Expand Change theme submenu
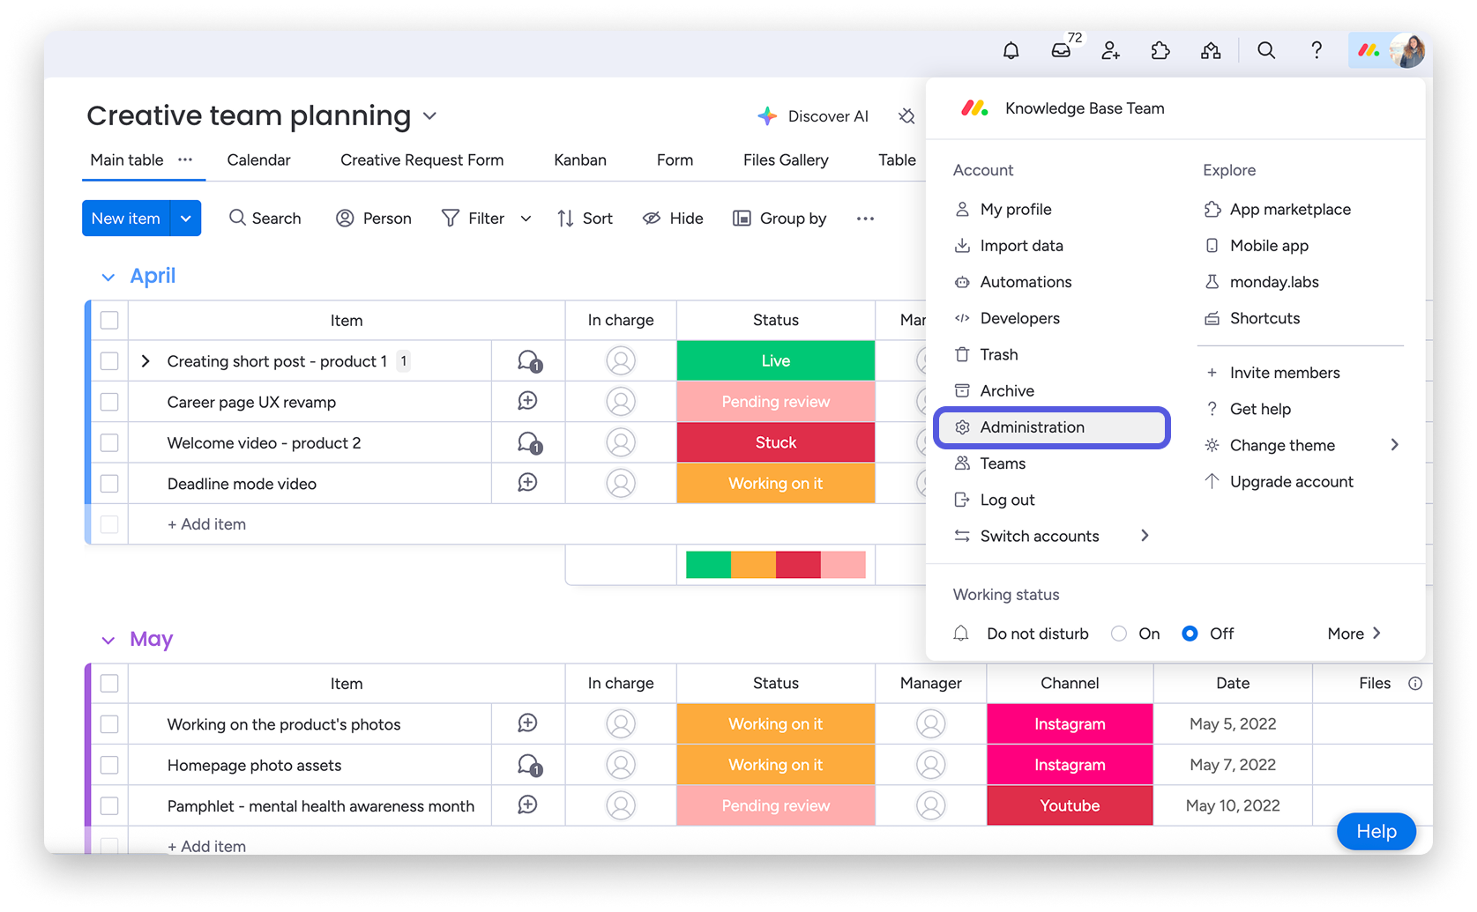The image size is (1477, 912). pyautogui.click(x=1394, y=445)
